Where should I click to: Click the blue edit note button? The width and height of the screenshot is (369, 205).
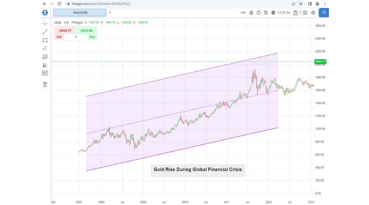[x=324, y=13]
